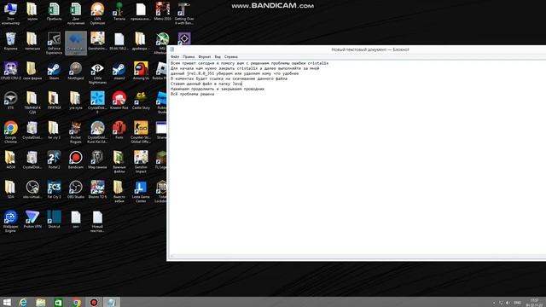Click the Notepad window system icon

tap(171, 49)
